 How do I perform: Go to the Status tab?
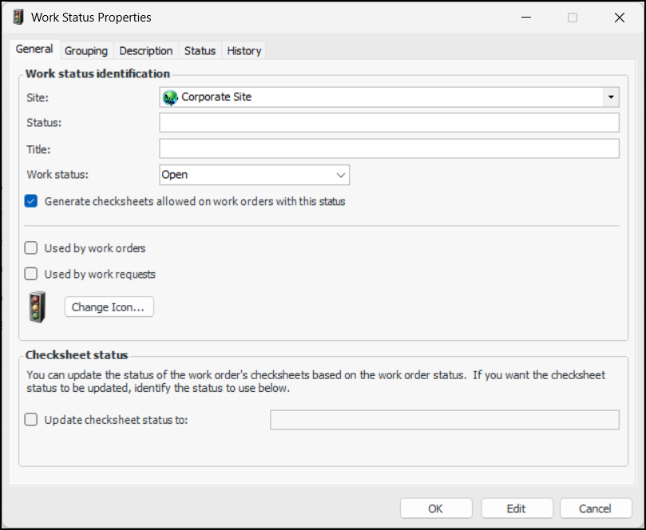(200, 50)
